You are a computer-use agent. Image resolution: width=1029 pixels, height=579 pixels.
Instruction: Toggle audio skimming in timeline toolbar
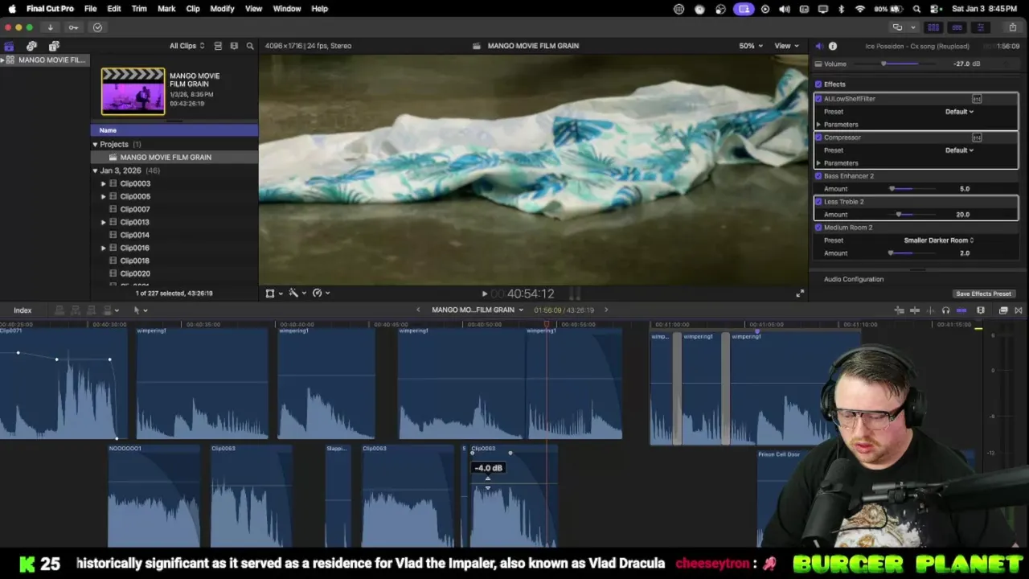pos(930,310)
